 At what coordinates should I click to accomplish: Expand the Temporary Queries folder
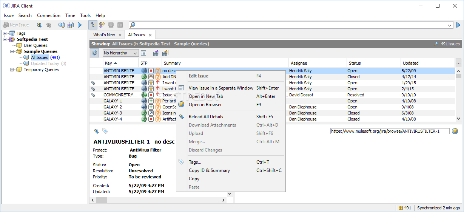[x=12, y=70]
